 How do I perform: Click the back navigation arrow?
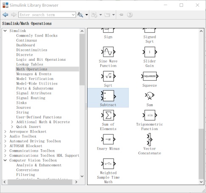[x=6, y=14]
